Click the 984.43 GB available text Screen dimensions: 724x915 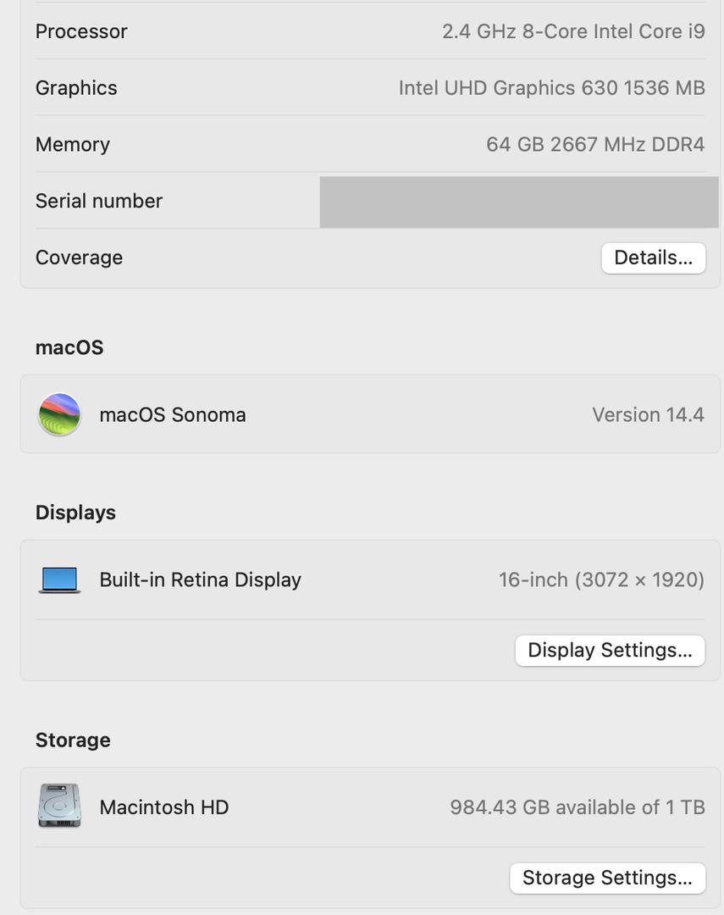click(578, 807)
